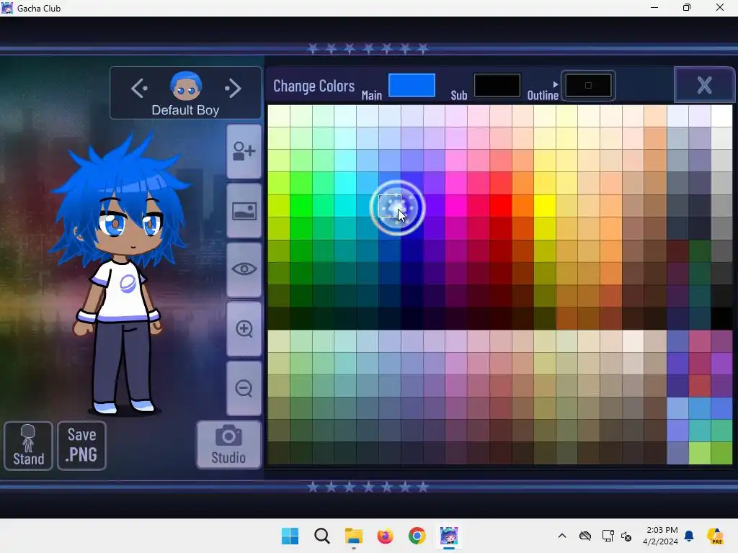Pick the vivid magenta swatch in the palette
738x553 pixels.
[456, 206]
